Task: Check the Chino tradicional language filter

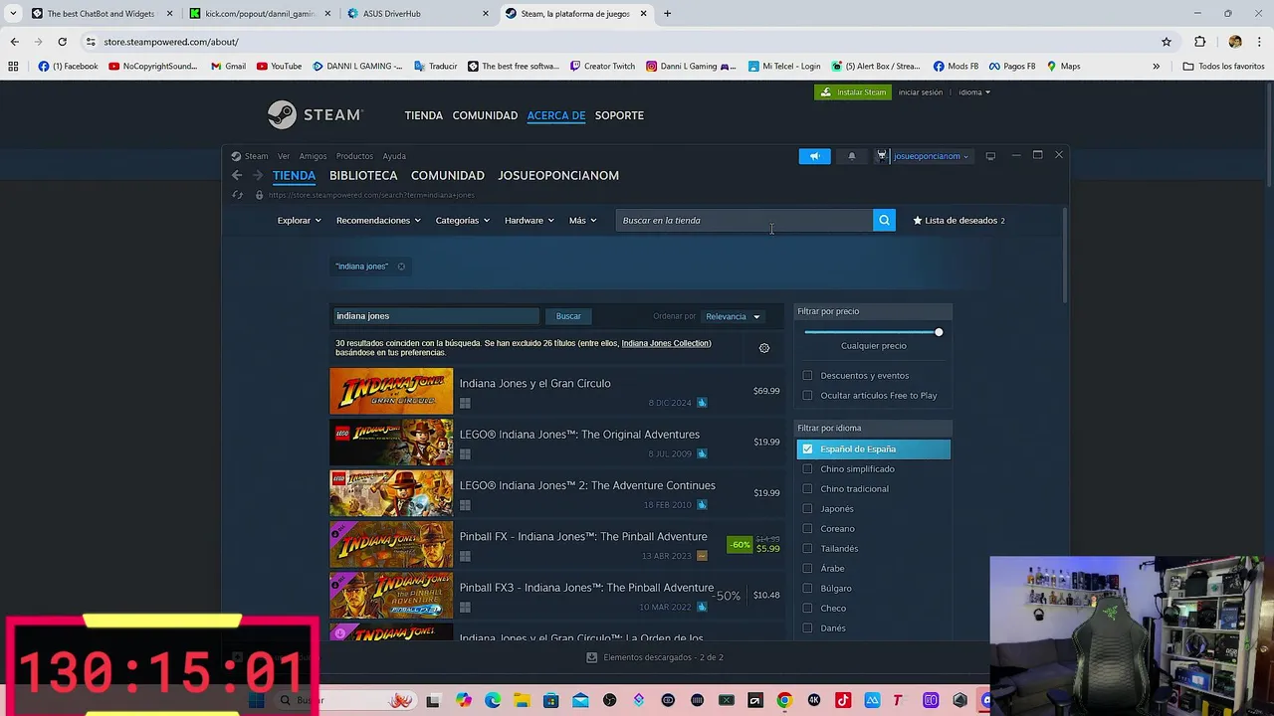Action: 807,489
